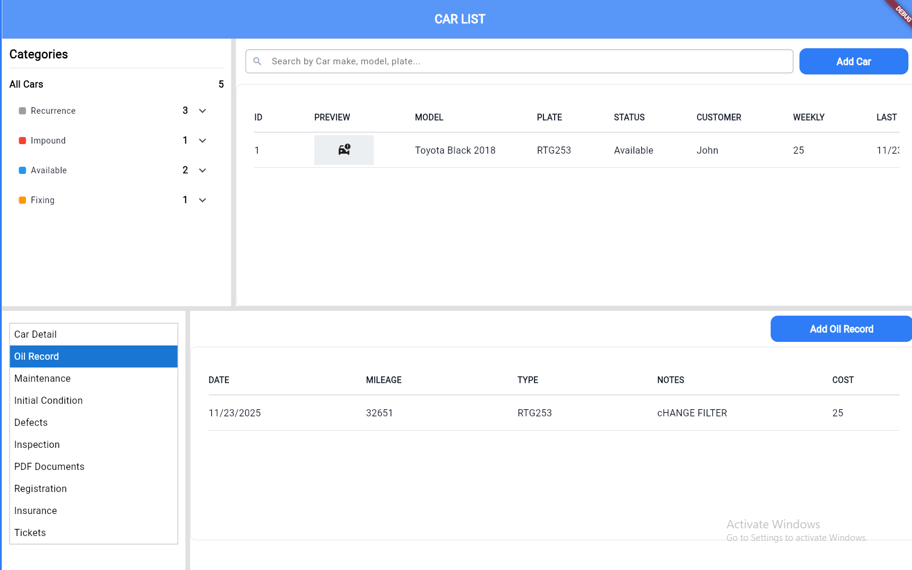This screenshot has width=912, height=570.
Task: Expand the Available category chevron
Action: click(203, 170)
